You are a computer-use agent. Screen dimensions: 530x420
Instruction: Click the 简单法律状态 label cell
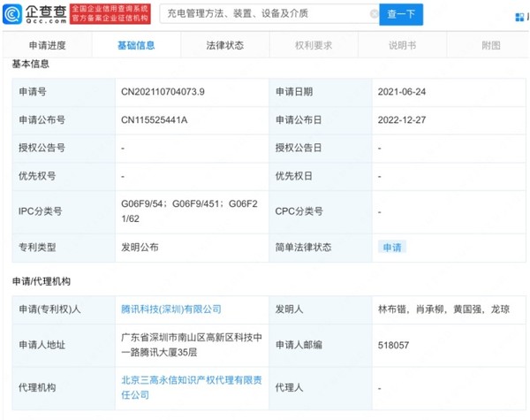click(321, 248)
